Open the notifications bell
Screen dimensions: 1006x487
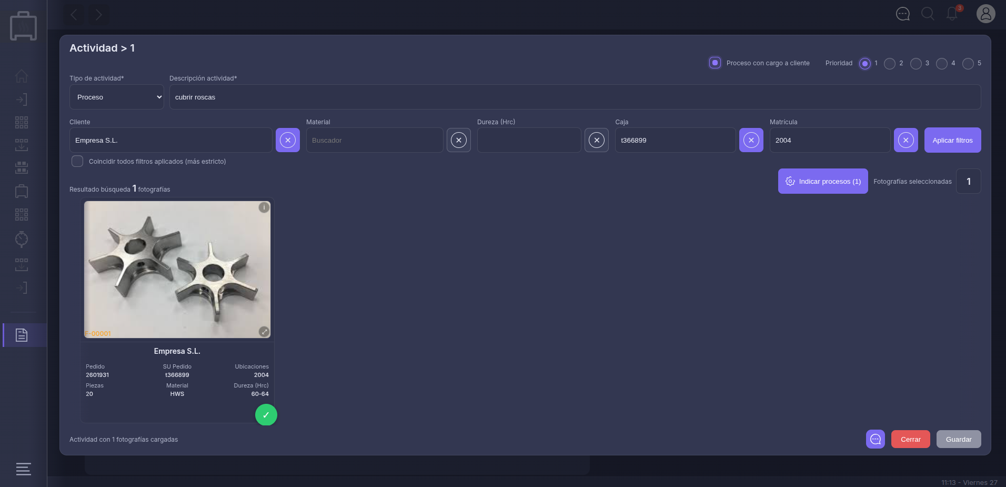click(x=952, y=14)
